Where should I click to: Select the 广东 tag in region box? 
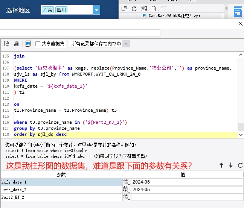[x=48, y=10]
